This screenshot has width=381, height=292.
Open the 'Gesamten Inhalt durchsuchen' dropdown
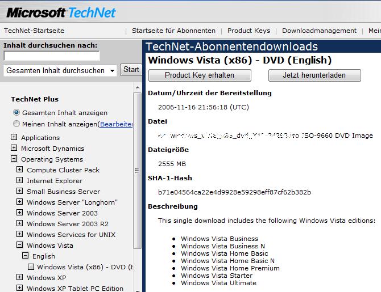[x=60, y=70]
